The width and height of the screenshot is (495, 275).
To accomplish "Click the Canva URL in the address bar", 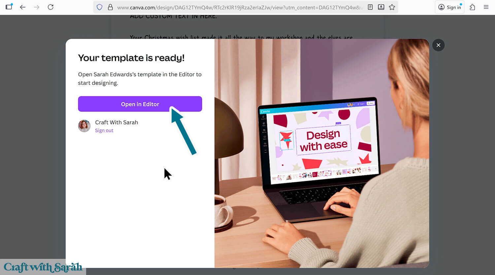I will tap(240, 7).
